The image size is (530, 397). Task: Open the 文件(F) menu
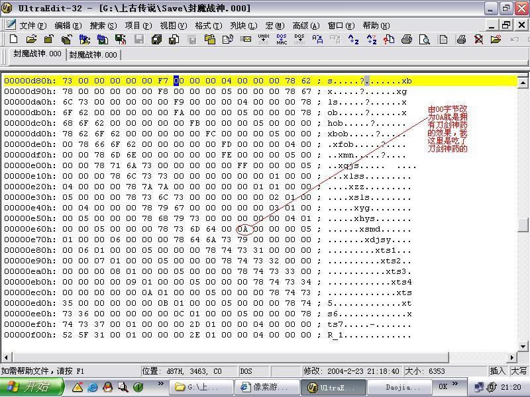point(32,25)
